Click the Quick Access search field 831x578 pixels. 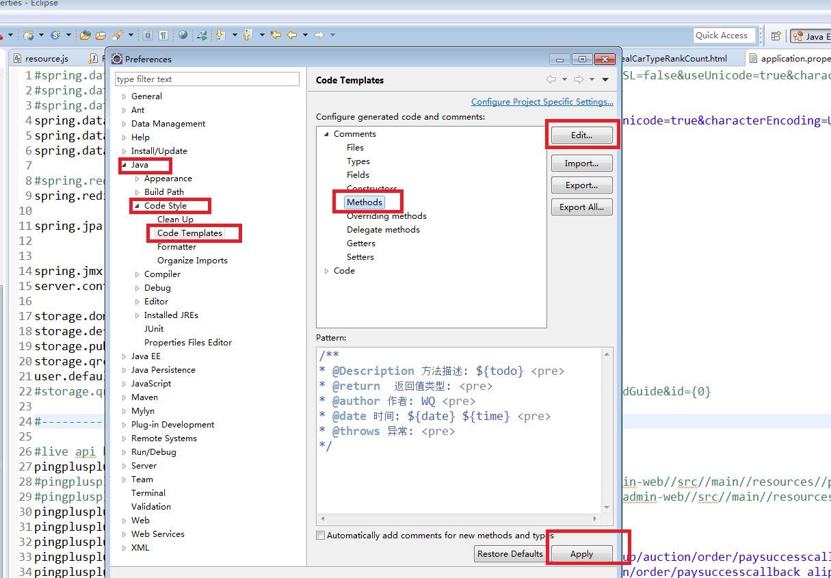point(725,36)
